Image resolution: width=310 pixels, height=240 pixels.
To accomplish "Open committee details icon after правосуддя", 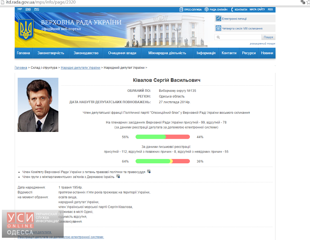I will pyautogui.click(x=149, y=172).
